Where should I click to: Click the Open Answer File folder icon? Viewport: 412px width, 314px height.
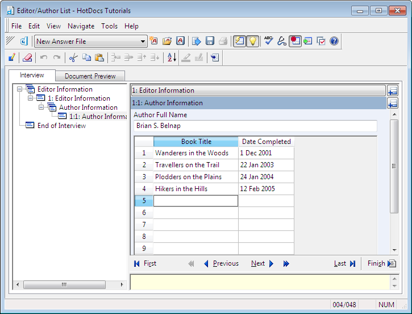coord(167,41)
